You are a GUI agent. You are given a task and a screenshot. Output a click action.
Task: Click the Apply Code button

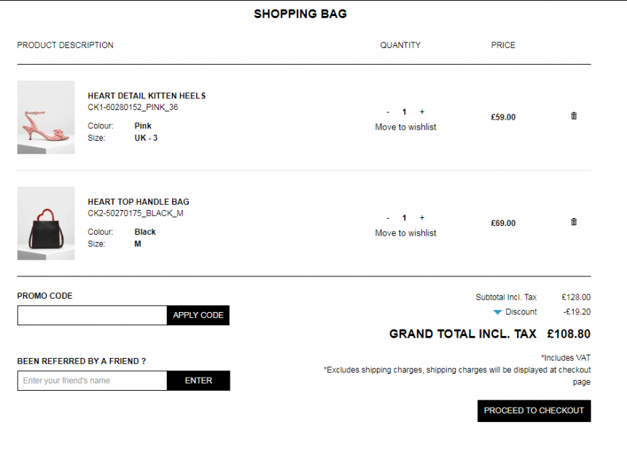coord(198,315)
